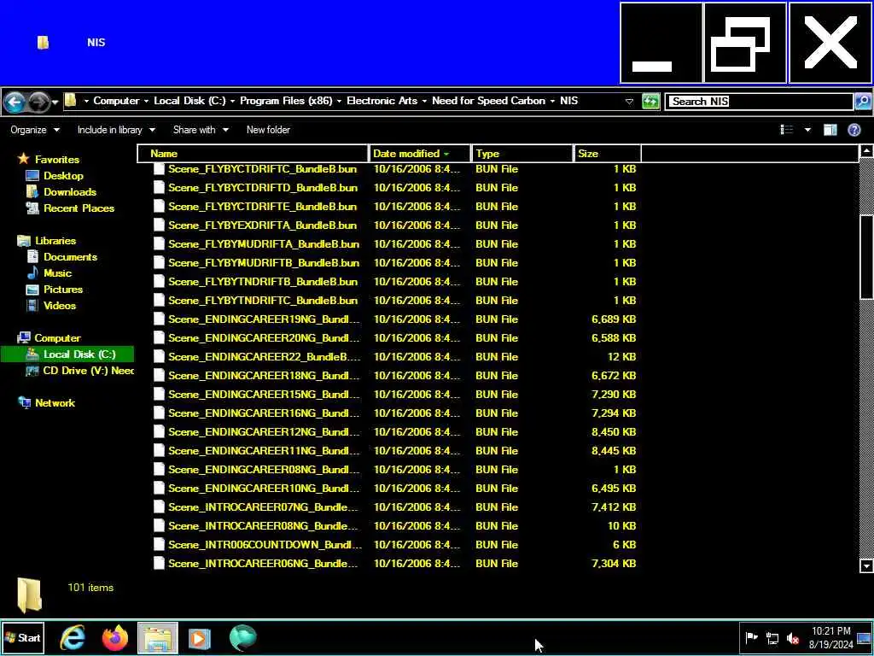Click Need for Speed Carbon breadcrumb

click(488, 101)
